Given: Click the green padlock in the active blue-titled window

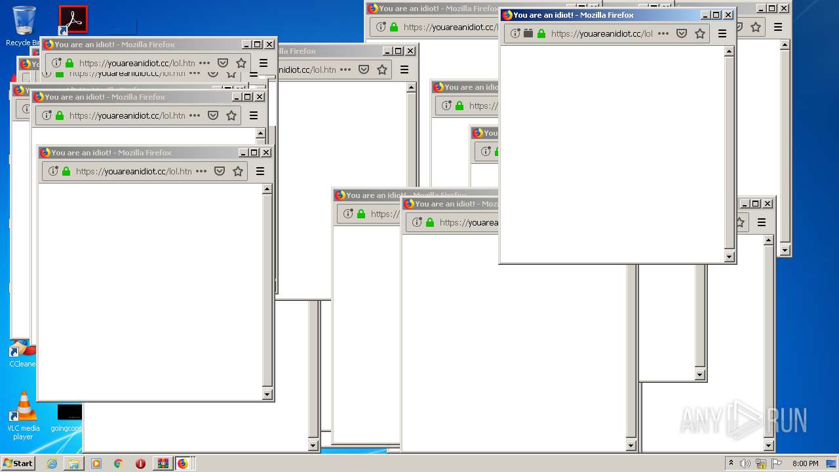Looking at the screenshot, I should click(x=541, y=33).
